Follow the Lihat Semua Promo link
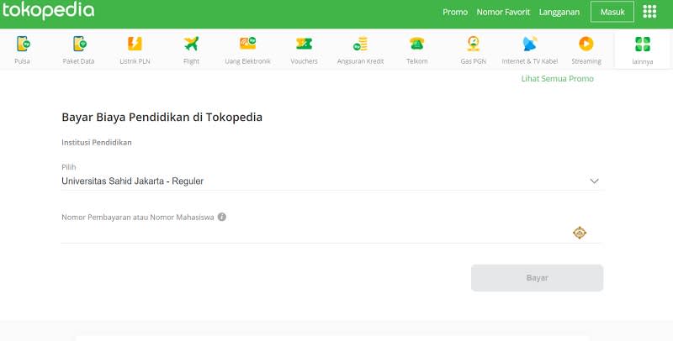 [x=558, y=79]
